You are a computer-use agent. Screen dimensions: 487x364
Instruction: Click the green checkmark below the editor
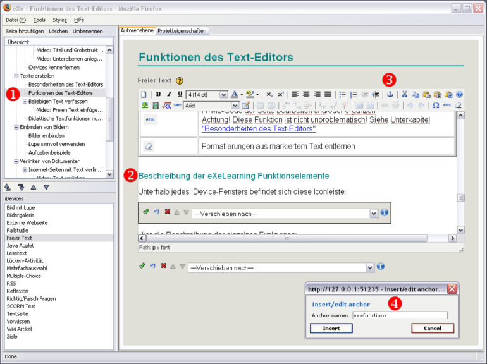[142, 266]
